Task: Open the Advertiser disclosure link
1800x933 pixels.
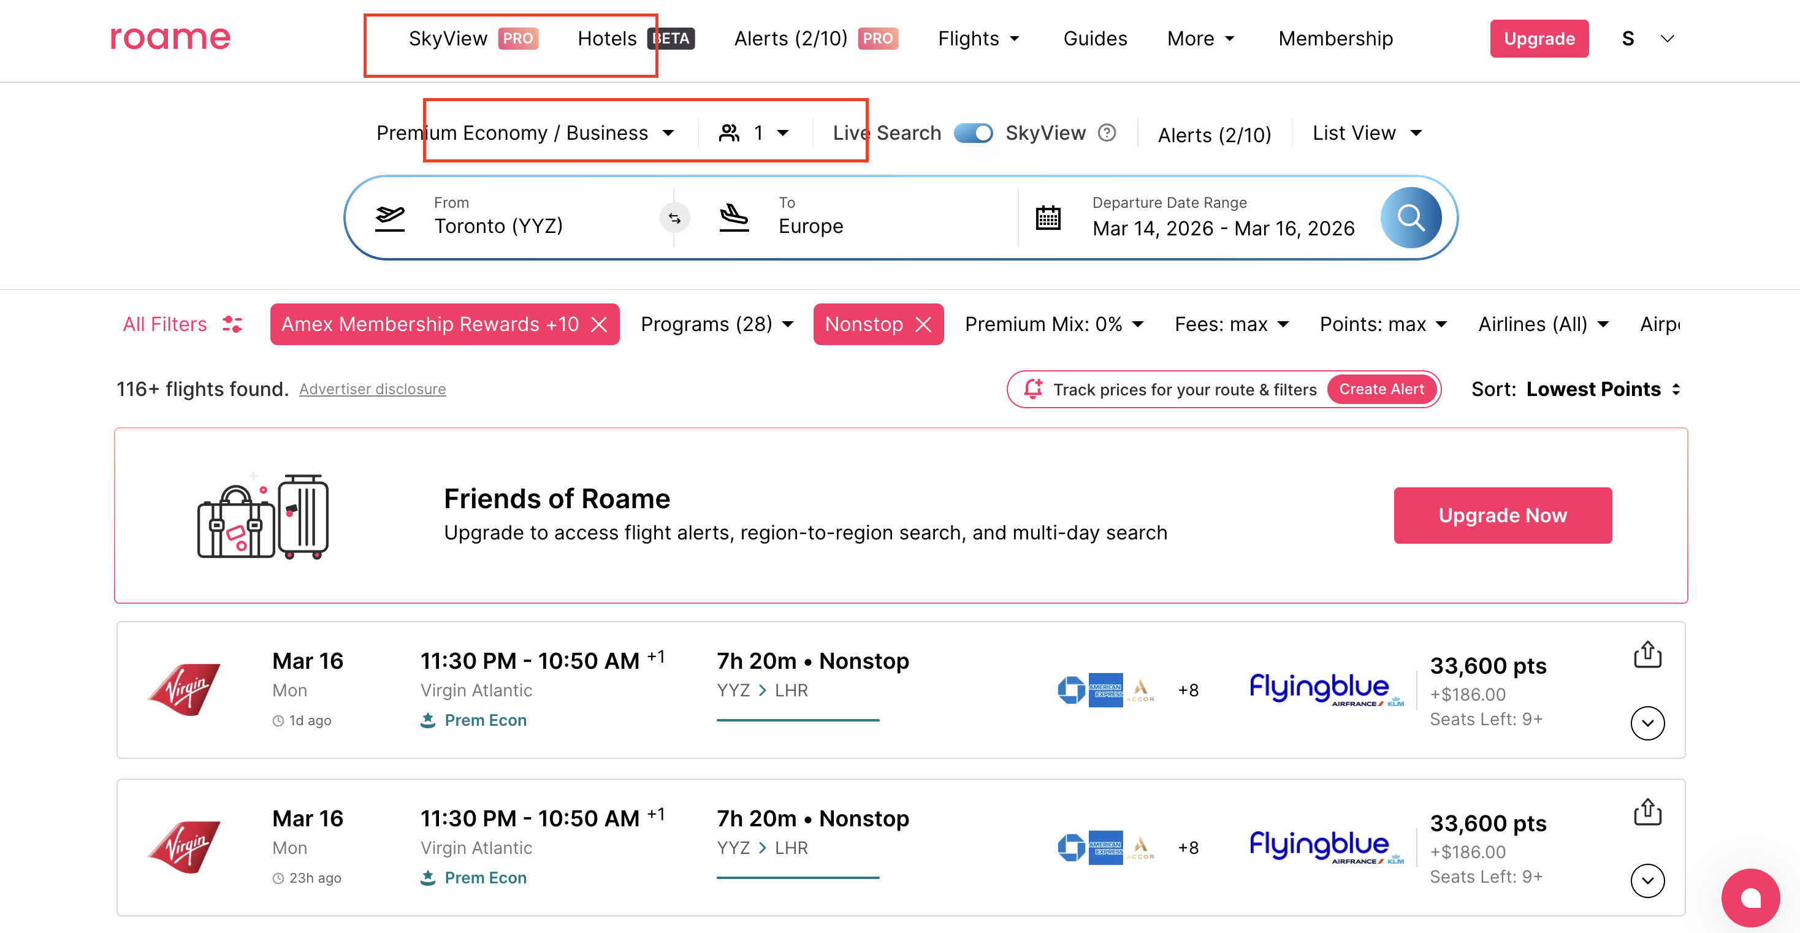Action: (372, 389)
